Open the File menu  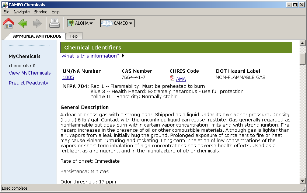(x=6, y=12)
